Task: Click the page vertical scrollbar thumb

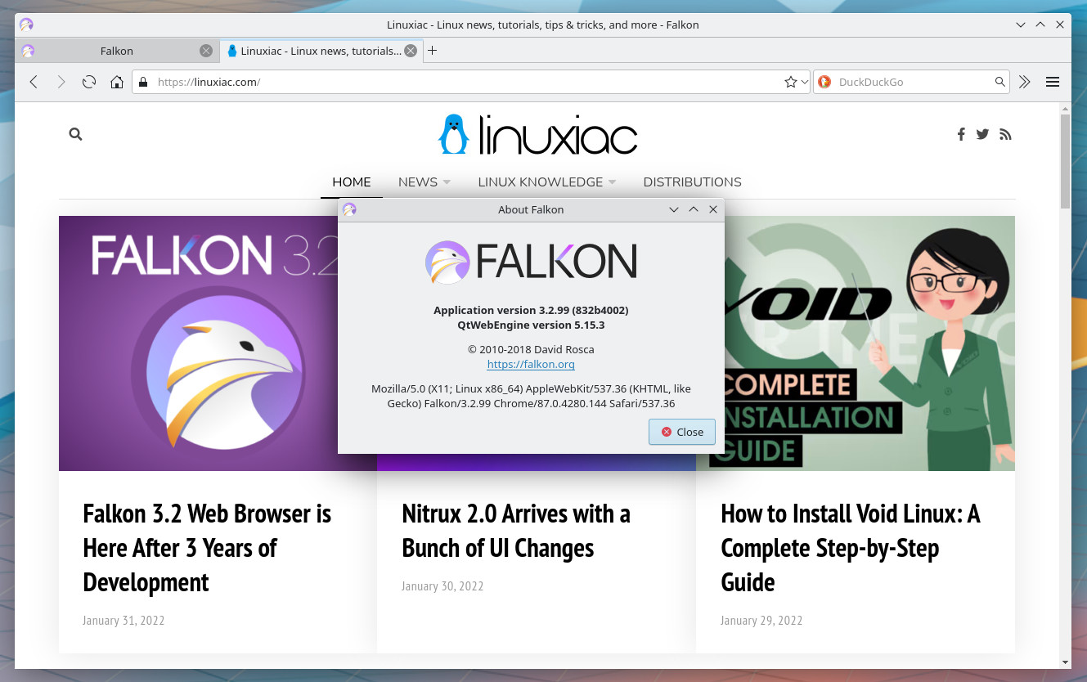Action: [1065, 161]
